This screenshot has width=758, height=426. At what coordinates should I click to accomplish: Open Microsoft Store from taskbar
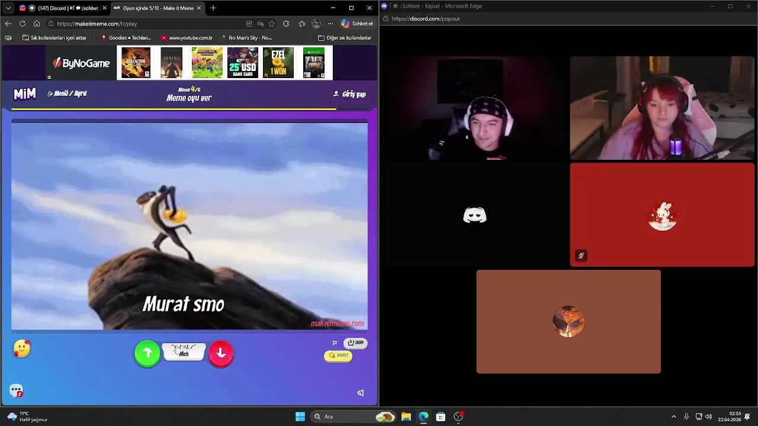(x=441, y=417)
